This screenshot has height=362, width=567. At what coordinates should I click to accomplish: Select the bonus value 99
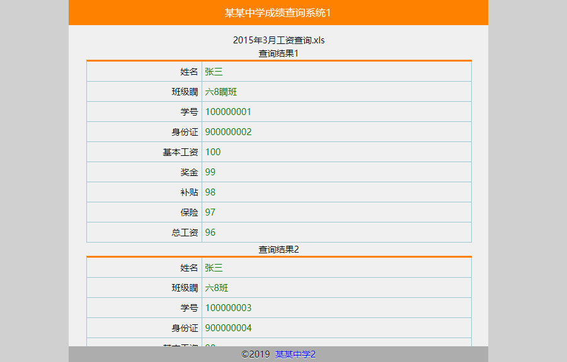pos(210,172)
